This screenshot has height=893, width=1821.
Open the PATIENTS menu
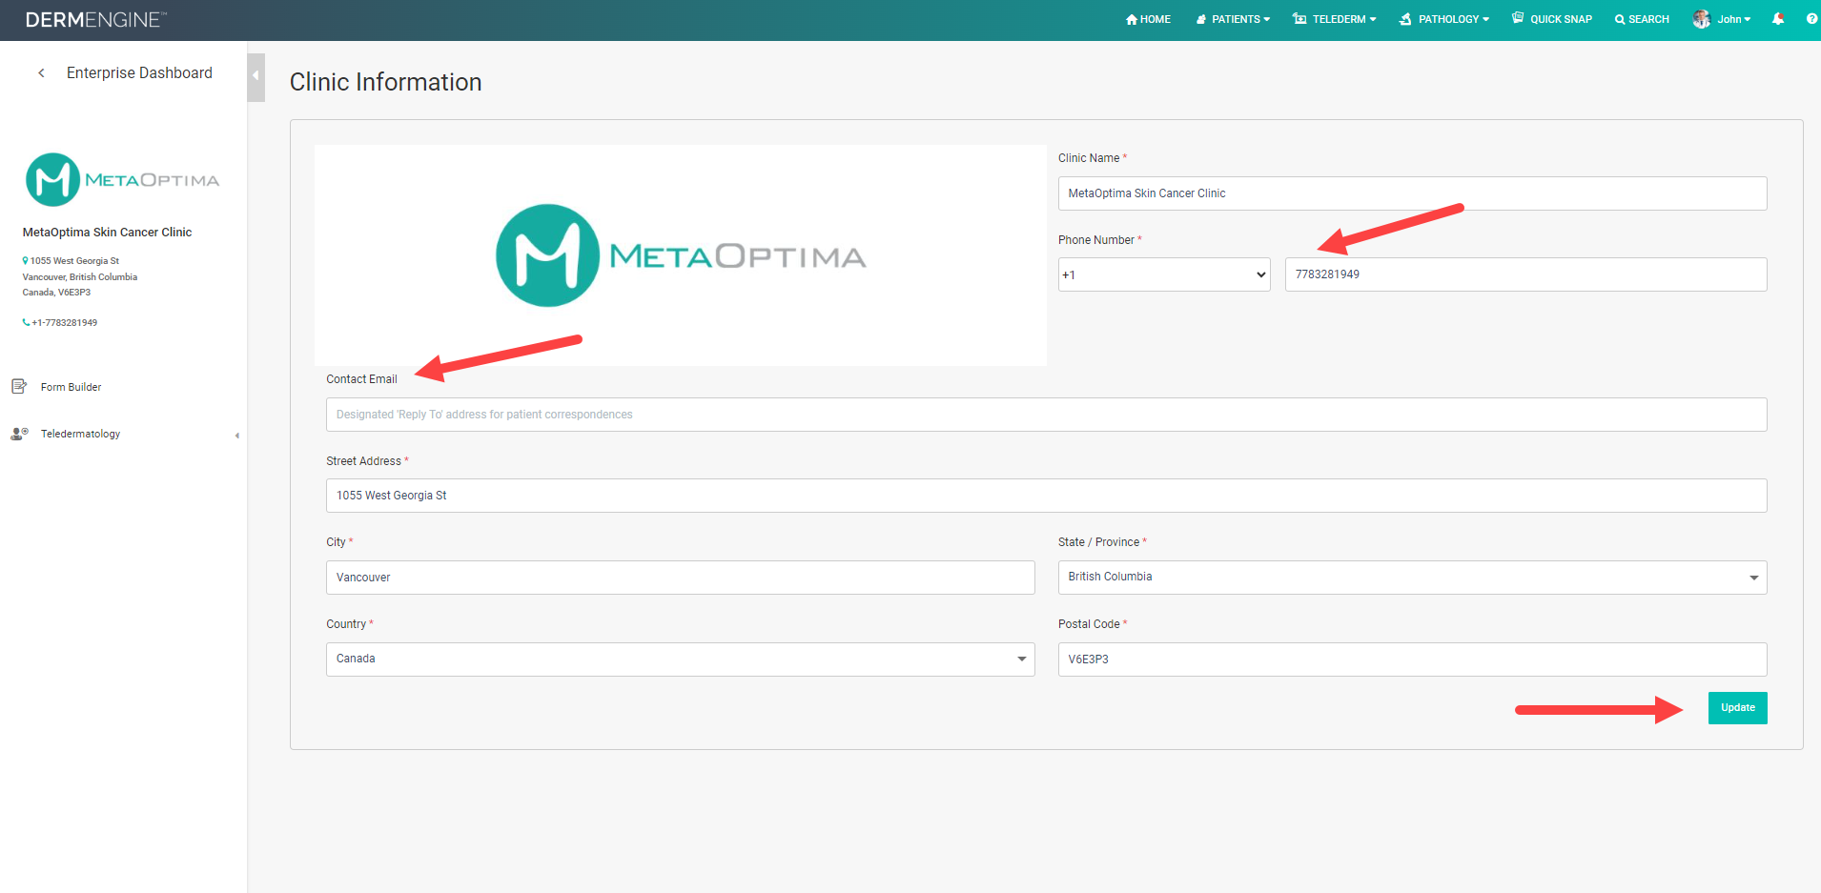1233,19
